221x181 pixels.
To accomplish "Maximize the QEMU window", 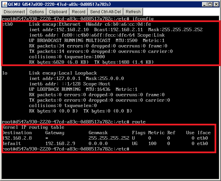I will 210,4.
